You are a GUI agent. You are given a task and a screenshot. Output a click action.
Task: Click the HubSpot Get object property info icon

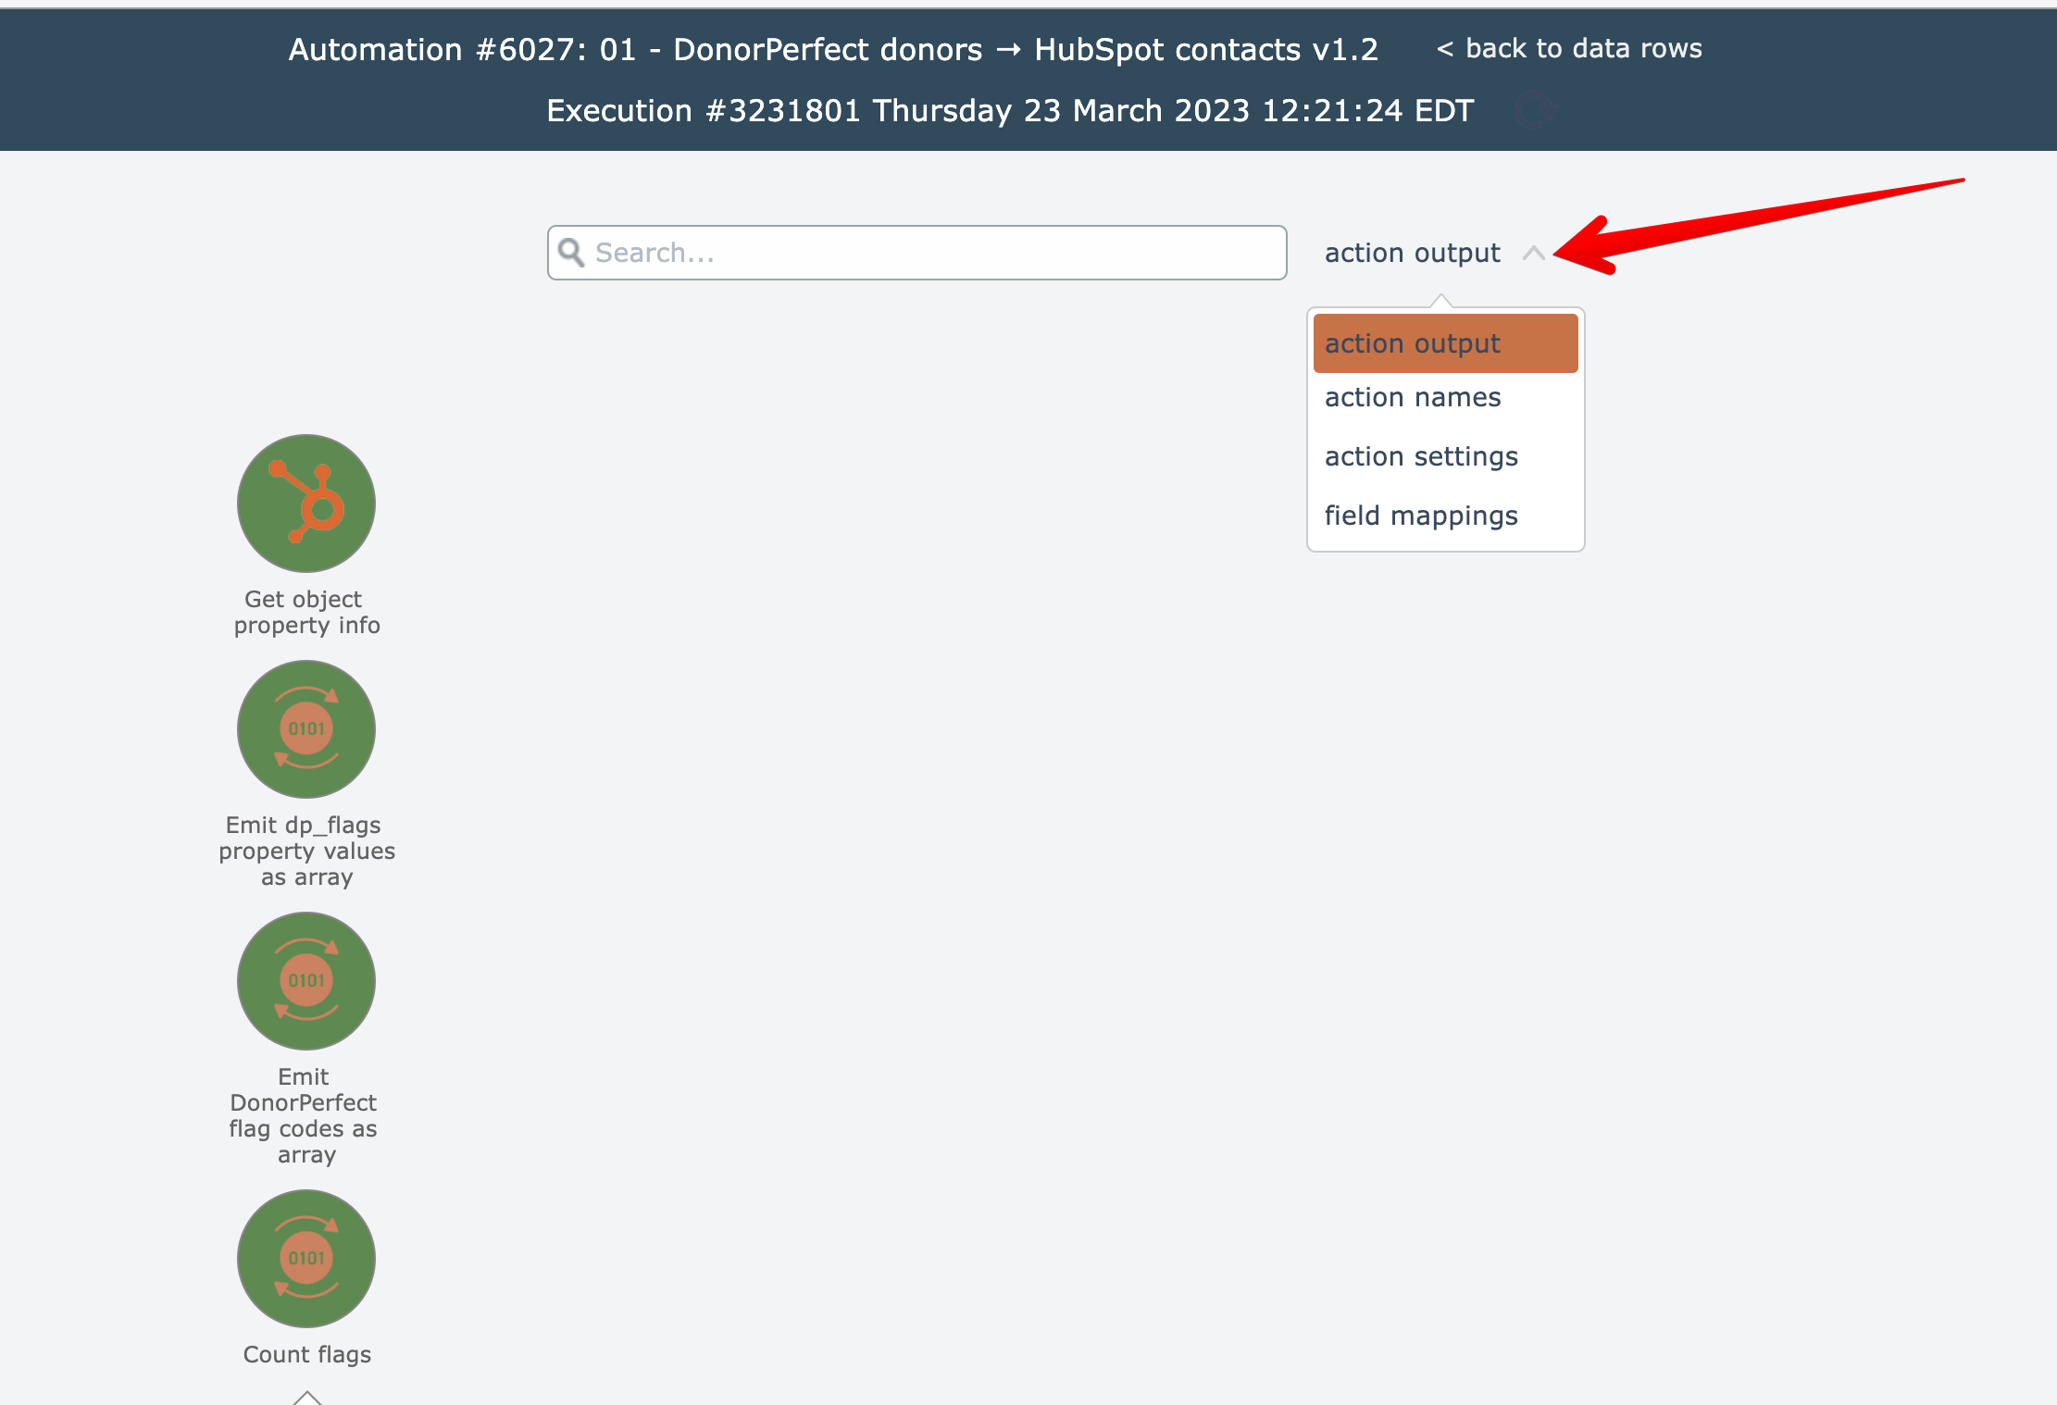(306, 504)
